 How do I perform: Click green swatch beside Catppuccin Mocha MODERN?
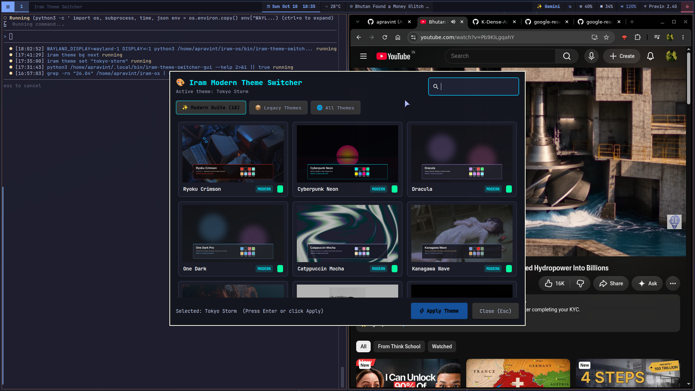coord(395,269)
